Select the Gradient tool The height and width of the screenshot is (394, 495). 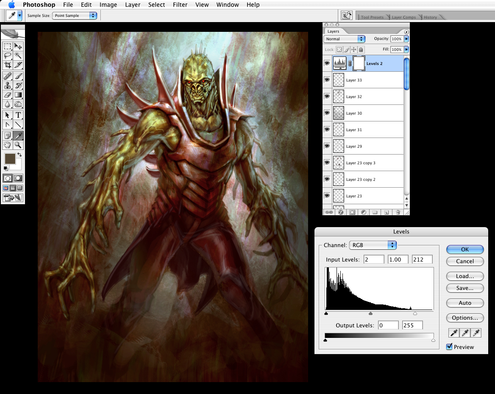click(x=18, y=95)
